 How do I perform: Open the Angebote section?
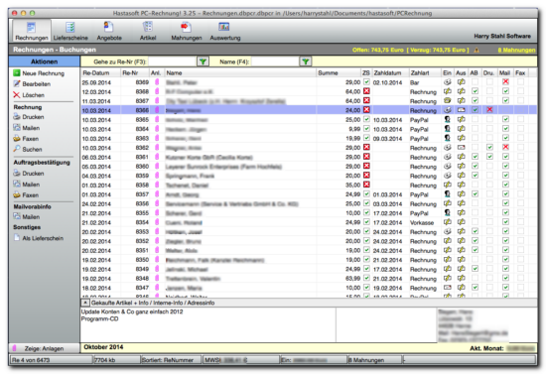click(x=109, y=31)
